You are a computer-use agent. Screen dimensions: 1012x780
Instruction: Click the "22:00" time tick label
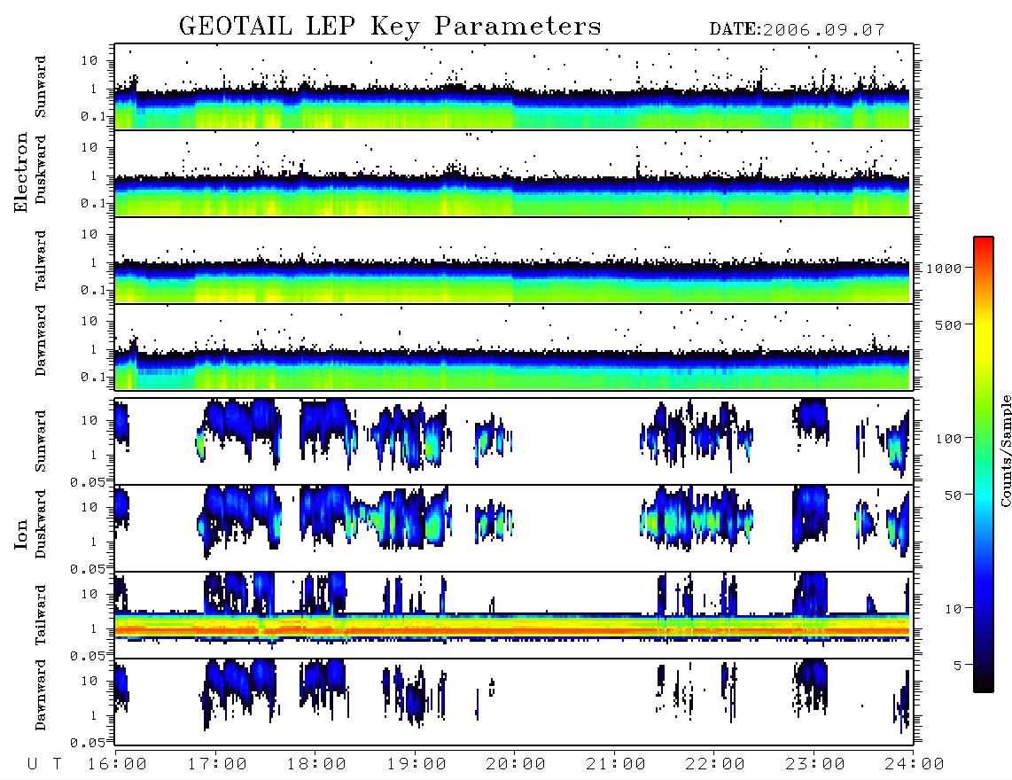tap(716, 765)
